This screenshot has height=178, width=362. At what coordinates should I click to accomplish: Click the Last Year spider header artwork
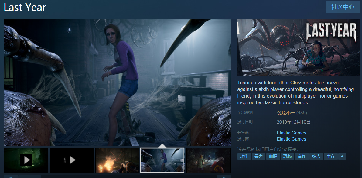point(299,47)
